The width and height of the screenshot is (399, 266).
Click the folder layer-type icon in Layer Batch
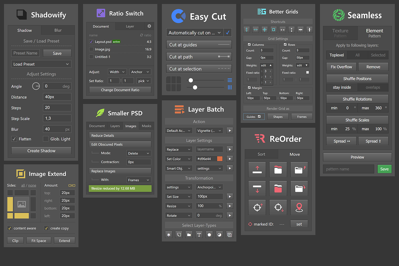(189, 234)
